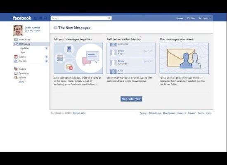Click Edit My Profile link

pos(33,31)
